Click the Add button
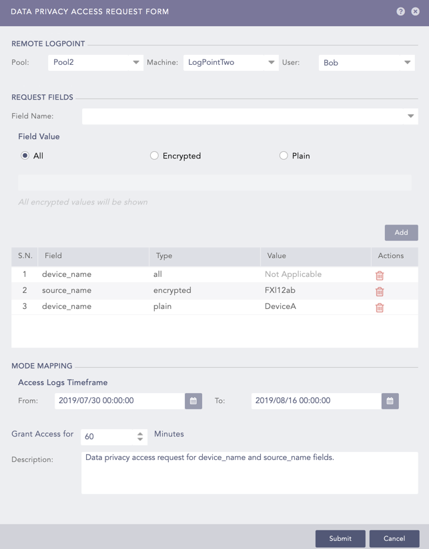429x549 pixels. coord(401,233)
